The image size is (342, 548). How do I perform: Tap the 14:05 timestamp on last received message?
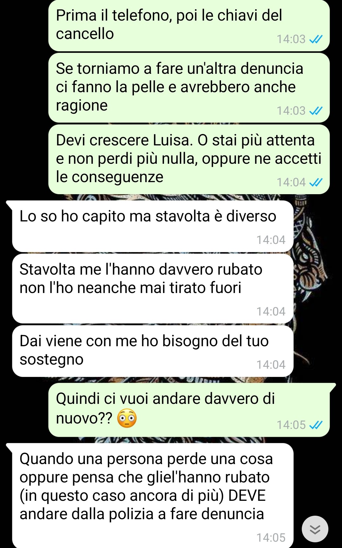pos(271,538)
